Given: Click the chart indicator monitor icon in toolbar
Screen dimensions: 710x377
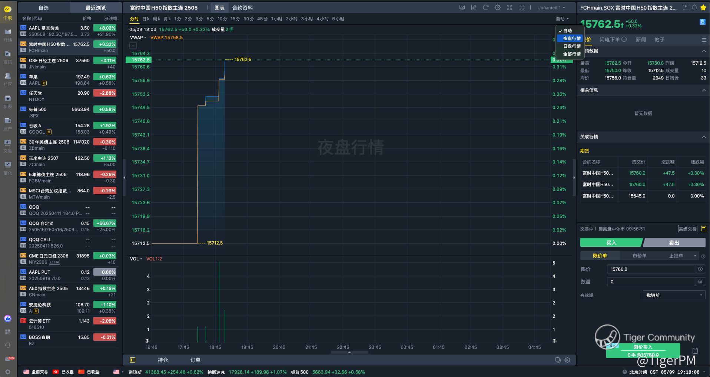Looking at the screenshot, I should point(462,7).
